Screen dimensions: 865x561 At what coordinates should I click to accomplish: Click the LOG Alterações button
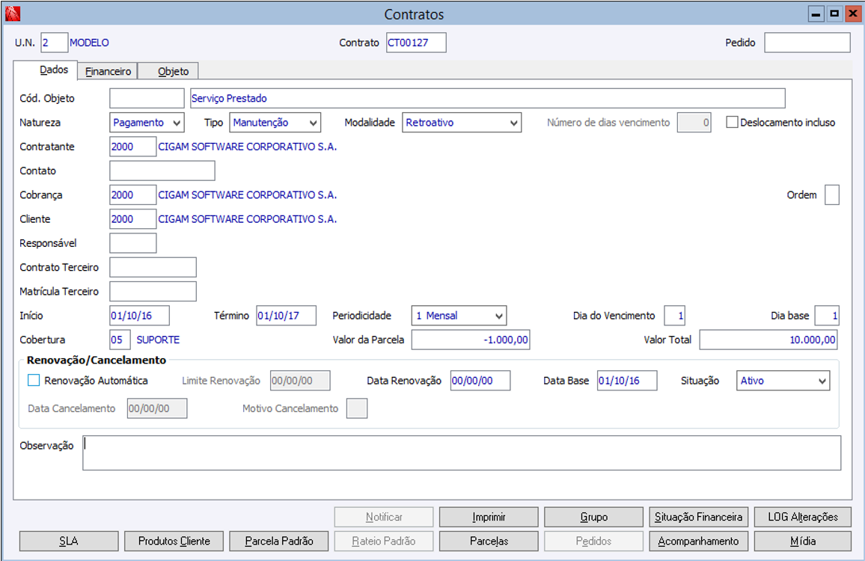(x=803, y=517)
